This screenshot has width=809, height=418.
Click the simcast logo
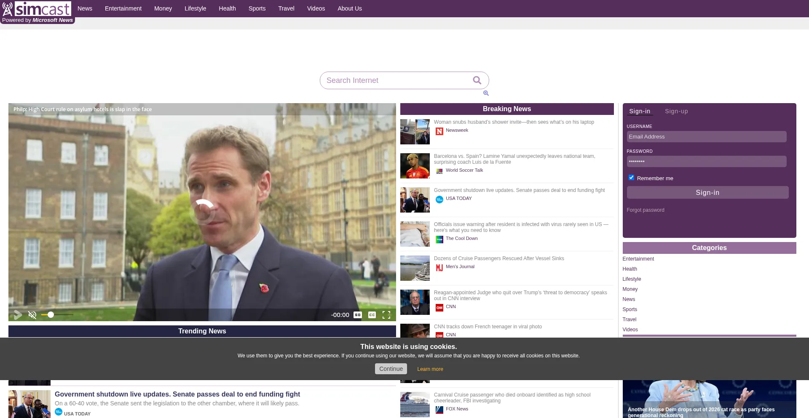point(37,9)
